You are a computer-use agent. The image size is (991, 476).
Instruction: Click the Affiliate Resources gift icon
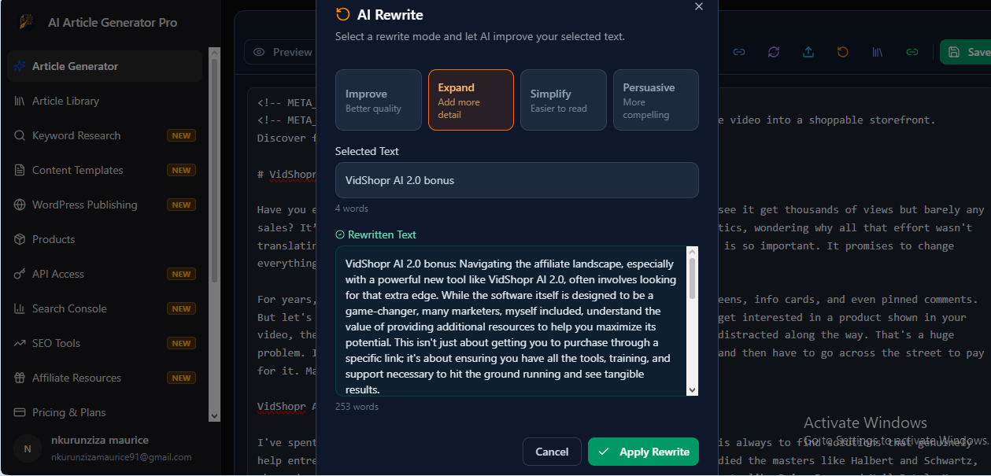click(20, 378)
